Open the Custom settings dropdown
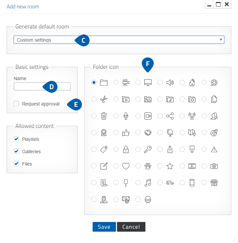Viewport: 238px width, 243px height. [119, 40]
